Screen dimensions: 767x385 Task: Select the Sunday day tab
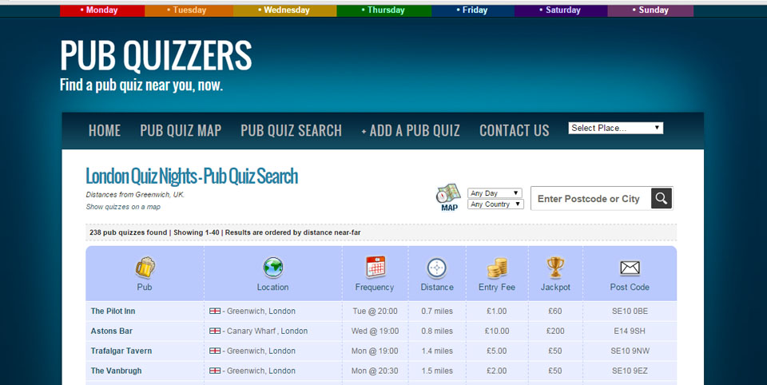(650, 10)
